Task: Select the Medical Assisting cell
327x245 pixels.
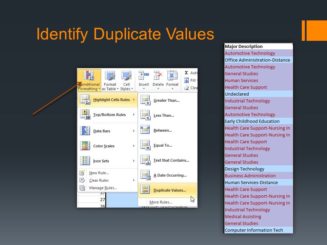Action: [x=259, y=217]
